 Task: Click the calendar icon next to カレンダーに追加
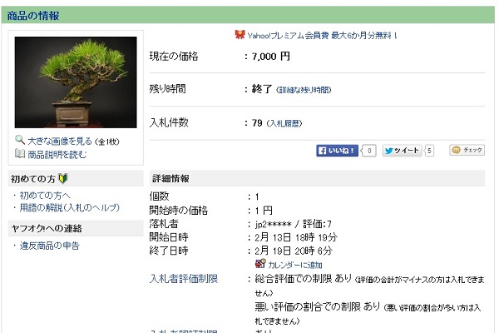260,264
